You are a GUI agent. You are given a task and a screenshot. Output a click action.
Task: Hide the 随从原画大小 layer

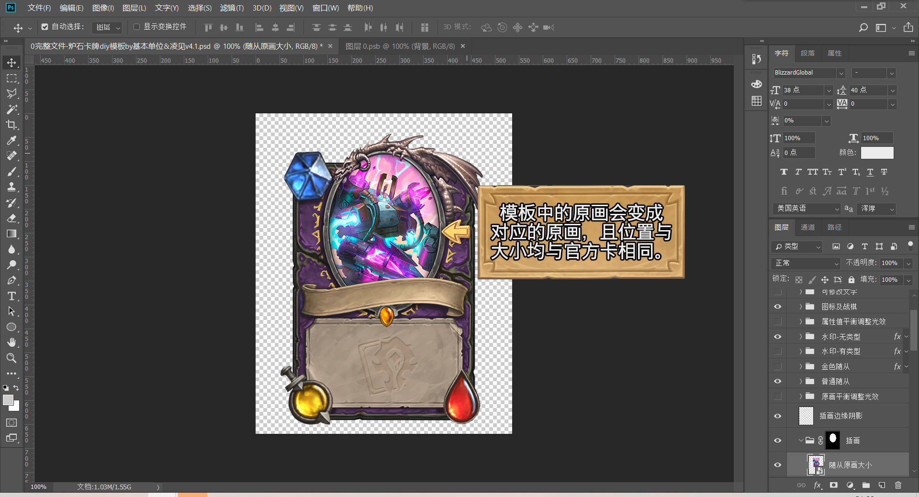click(778, 465)
